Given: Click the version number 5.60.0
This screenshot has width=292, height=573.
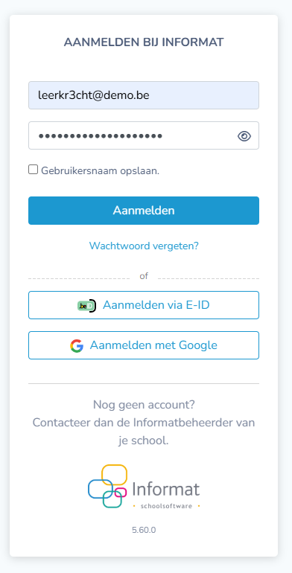Looking at the screenshot, I should [144, 530].
